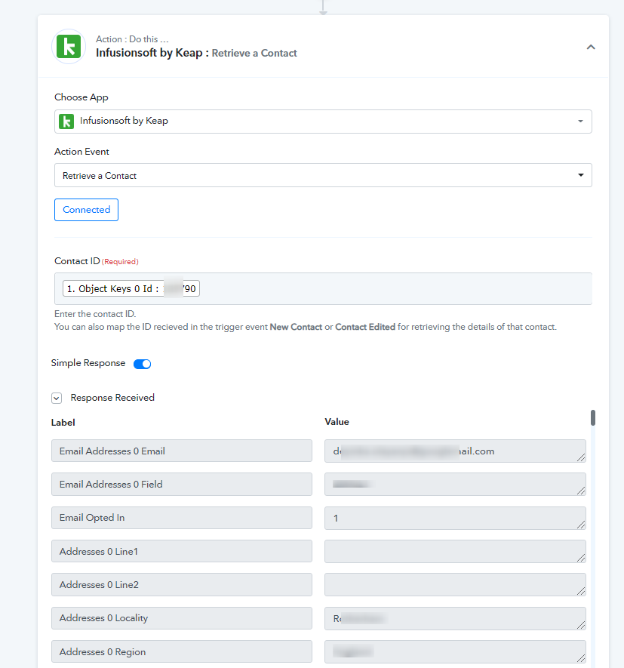624x668 pixels.
Task: Click the Addresses 0 Line2 label field
Action: point(182,584)
